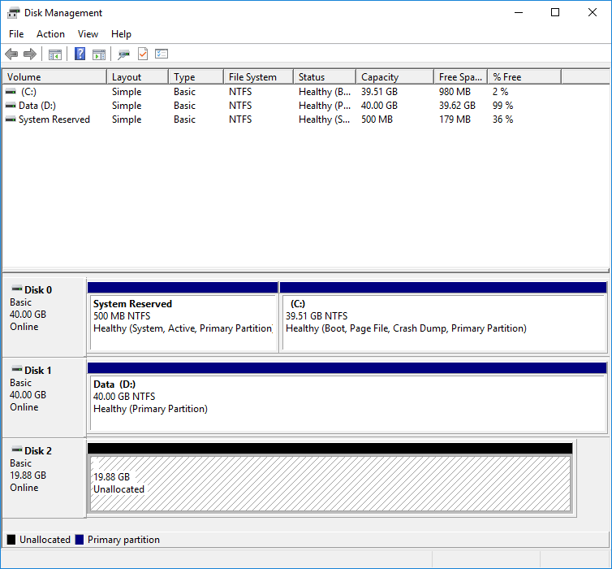Click the drive icon beside (C:) volume
Screen dimensions: 612x569
pos(11,92)
